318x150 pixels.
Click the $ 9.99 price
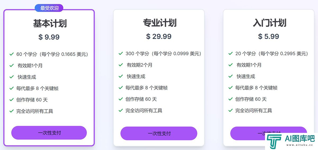point(49,37)
